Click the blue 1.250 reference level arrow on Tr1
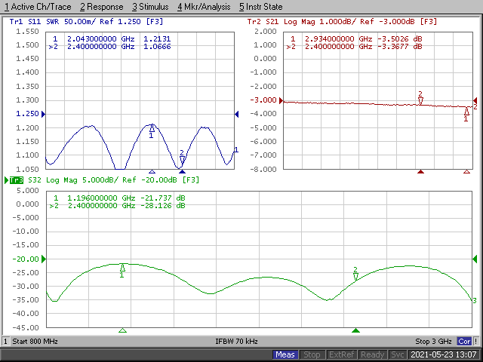This screenshot has height=362, width=483. (44, 114)
